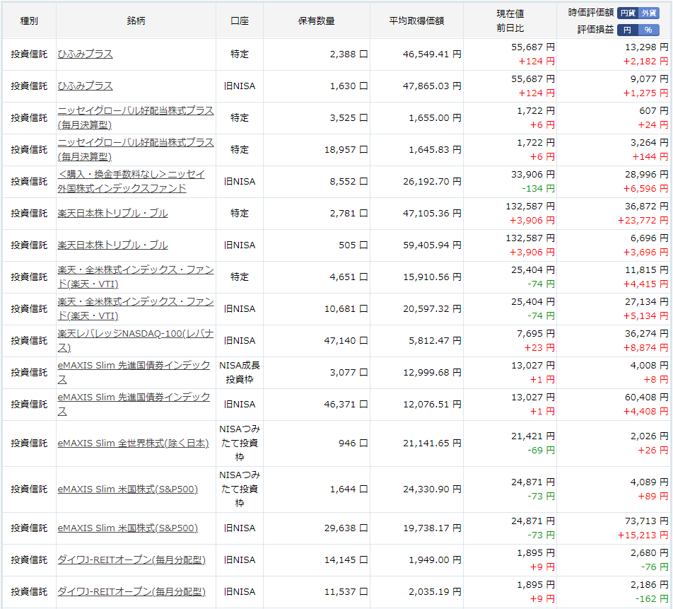Select gain value +15,213 円
The image size is (673, 609).
(643, 535)
